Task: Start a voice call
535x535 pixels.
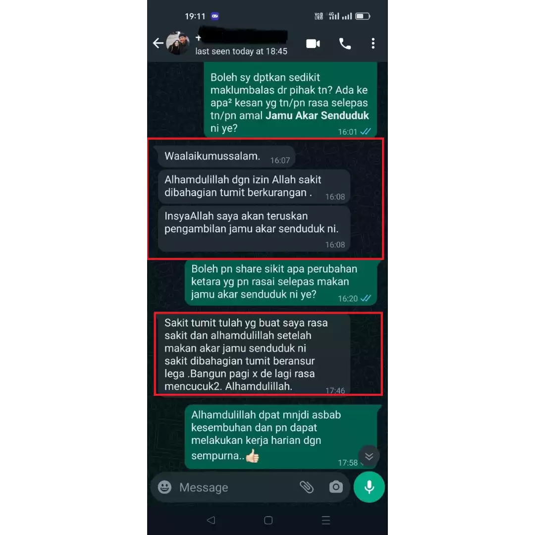Action: tap(345, 44)
